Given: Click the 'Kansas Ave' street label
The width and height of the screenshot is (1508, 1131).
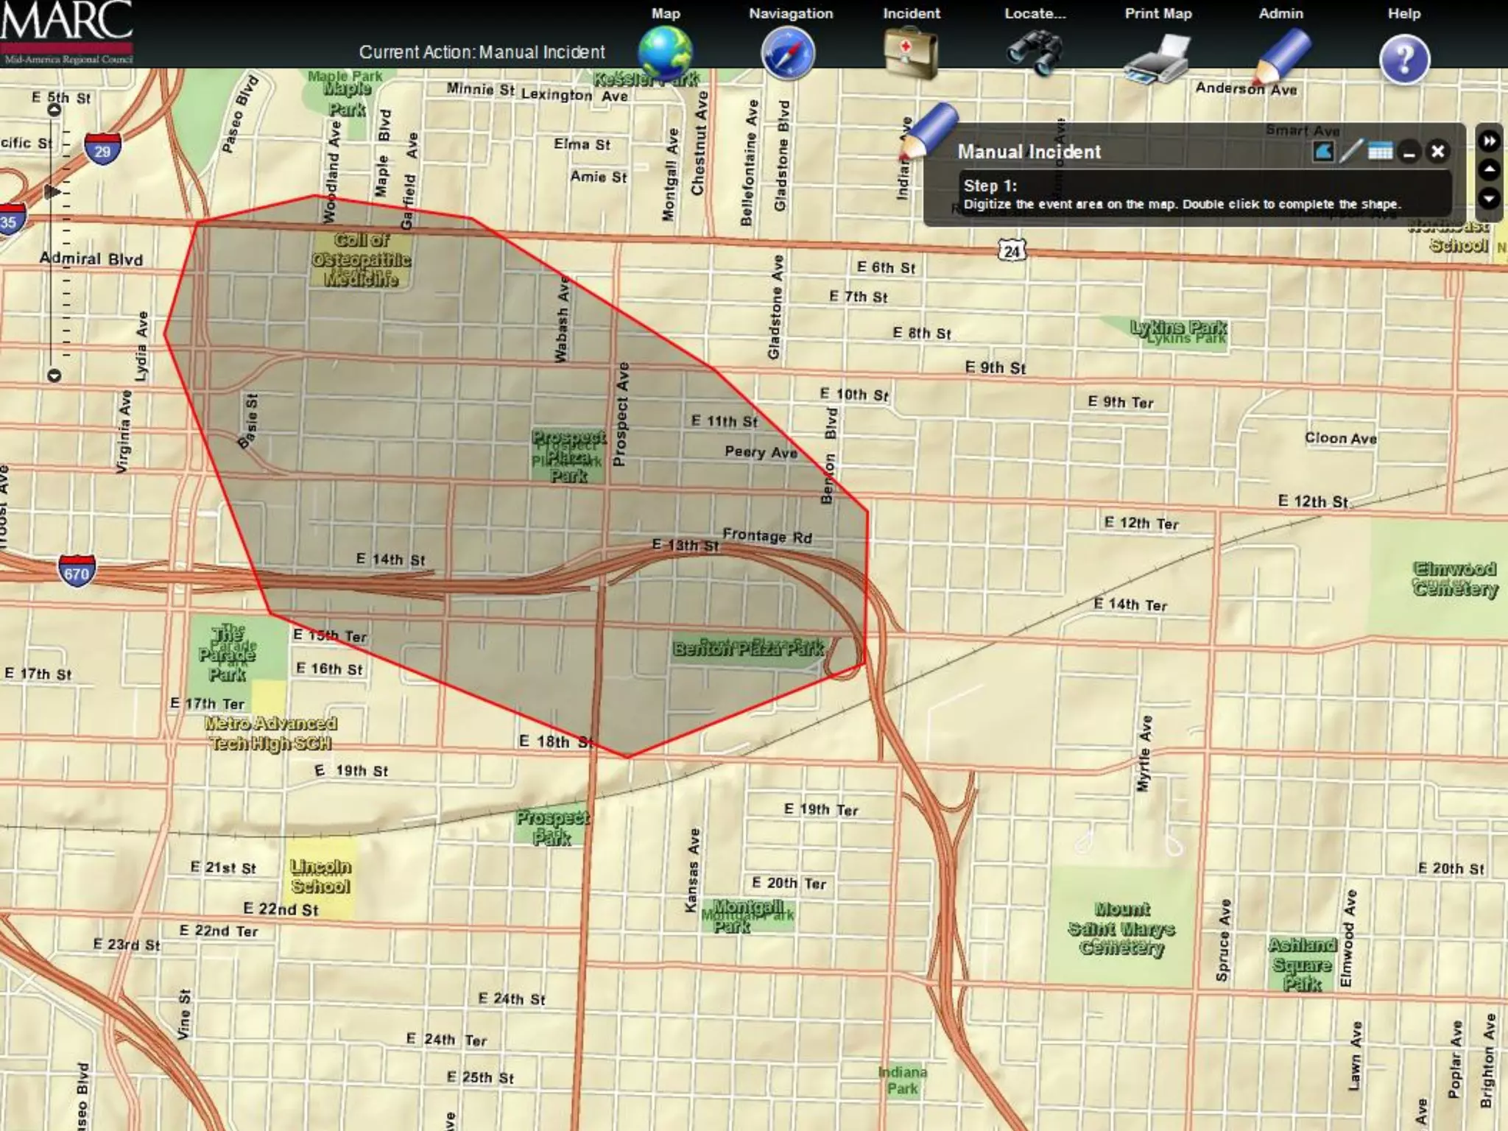Looking at the screenshot, I should (x=692, y=870).
